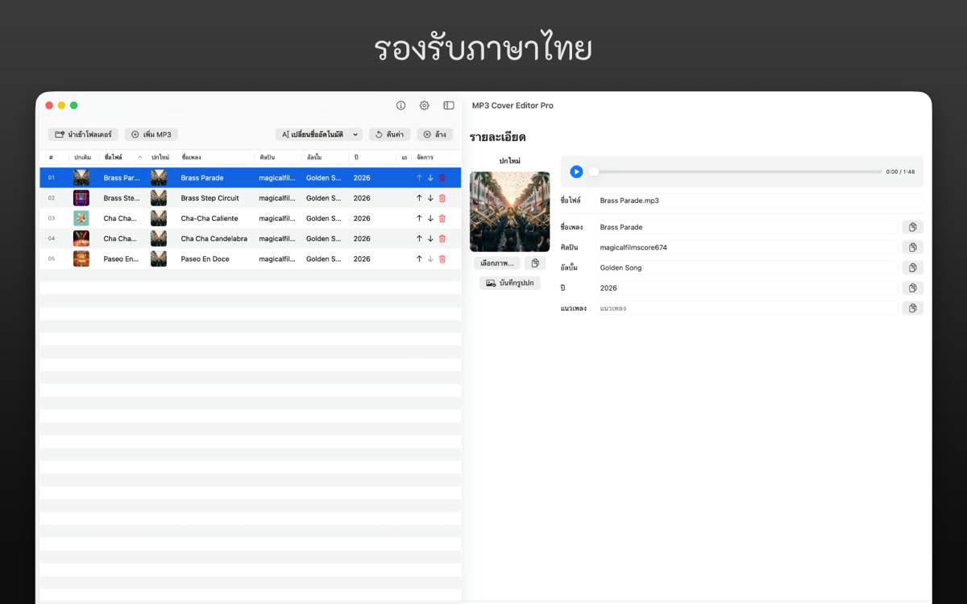Click the 0:00 / 1:48 time readout
This screenshot has width=967, height=604.
click(x=900, y=172)
